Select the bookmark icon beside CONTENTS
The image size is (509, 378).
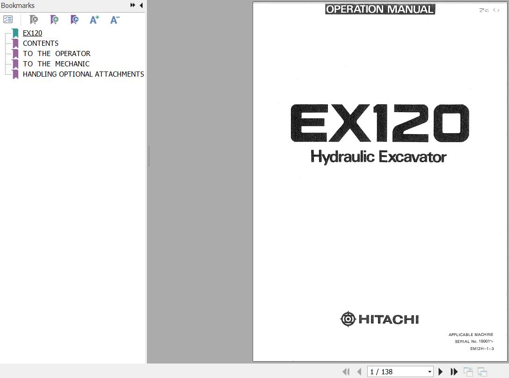pyautogui.click(x=15, y=43)
